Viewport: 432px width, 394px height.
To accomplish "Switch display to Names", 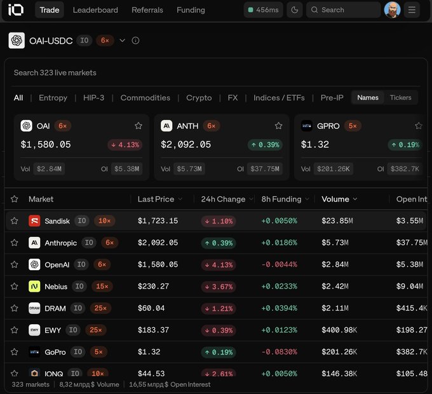I will (x=368, y=97).
